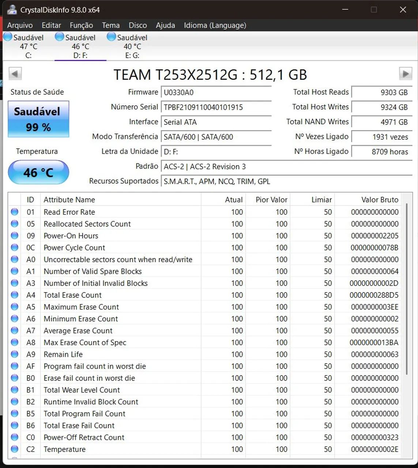Open the Editar menu
The image size is (418, 468).
pyautogui.click(x=51, y=25)
